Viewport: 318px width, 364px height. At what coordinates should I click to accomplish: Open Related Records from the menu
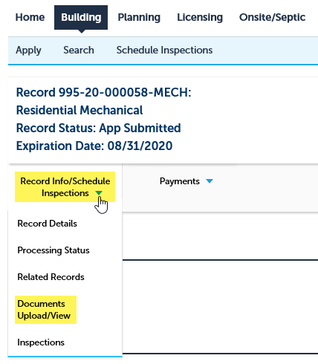51,277
